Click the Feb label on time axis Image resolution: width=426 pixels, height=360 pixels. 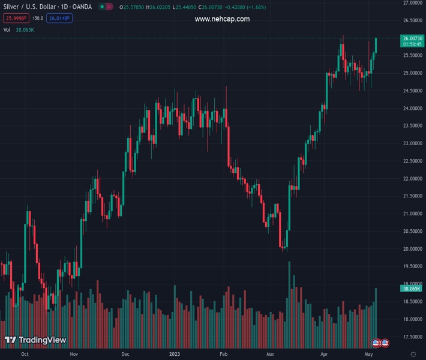[224, 355]
